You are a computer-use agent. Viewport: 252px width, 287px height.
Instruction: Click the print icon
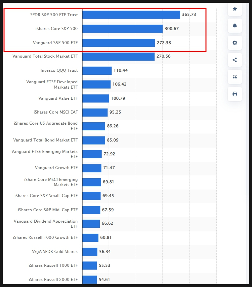[235, 94]
